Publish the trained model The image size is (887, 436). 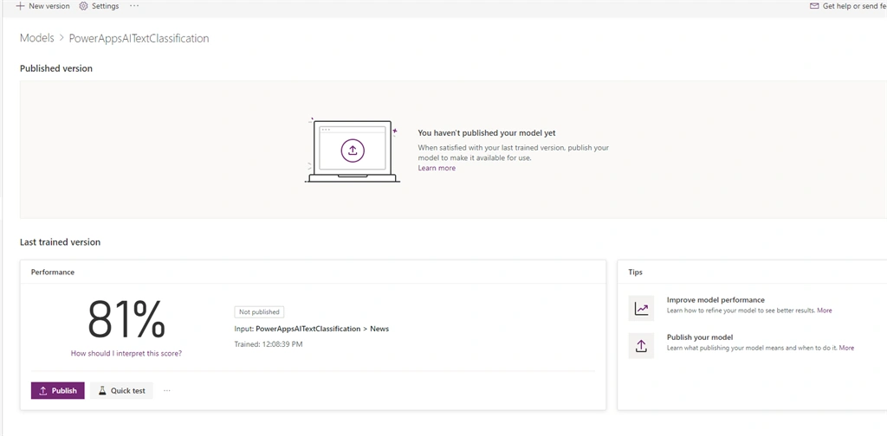[x=58, y=390]
